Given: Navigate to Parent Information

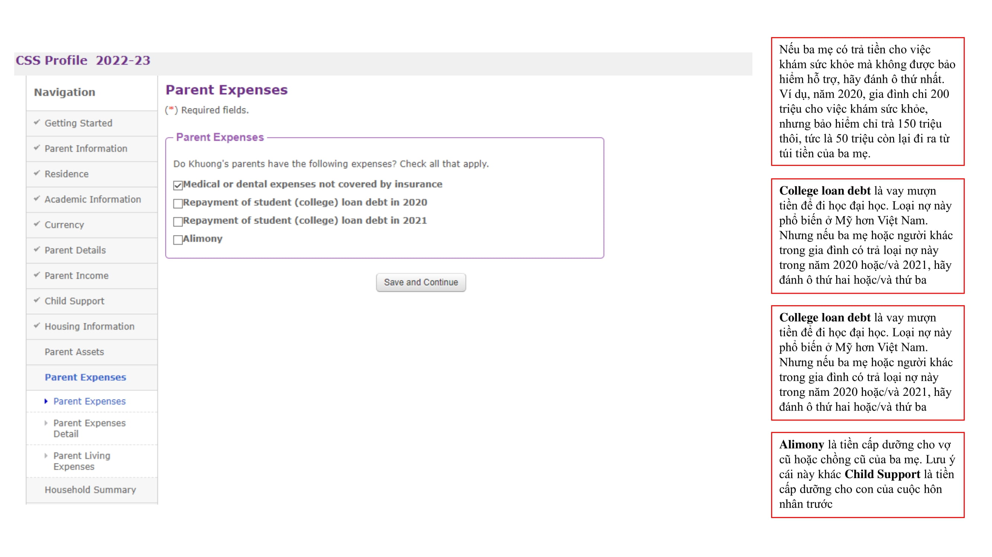Looking at the screenshot, I should 86,149.
